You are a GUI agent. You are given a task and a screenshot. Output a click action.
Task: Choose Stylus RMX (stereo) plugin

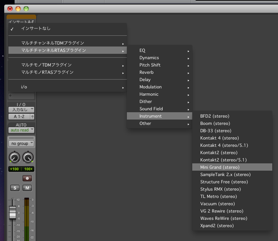(232, 189)
